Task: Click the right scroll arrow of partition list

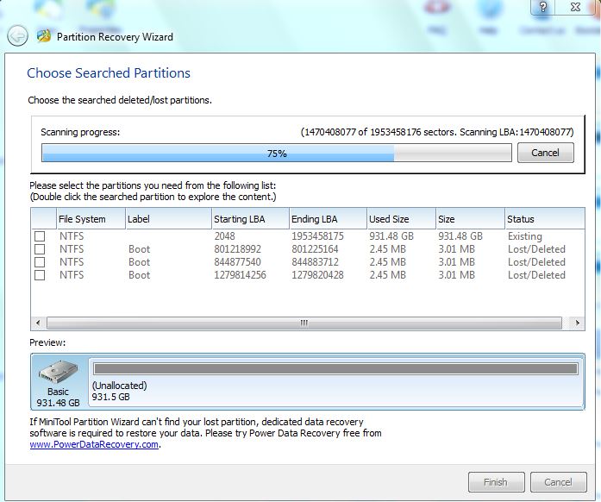Action: point(577,323)
